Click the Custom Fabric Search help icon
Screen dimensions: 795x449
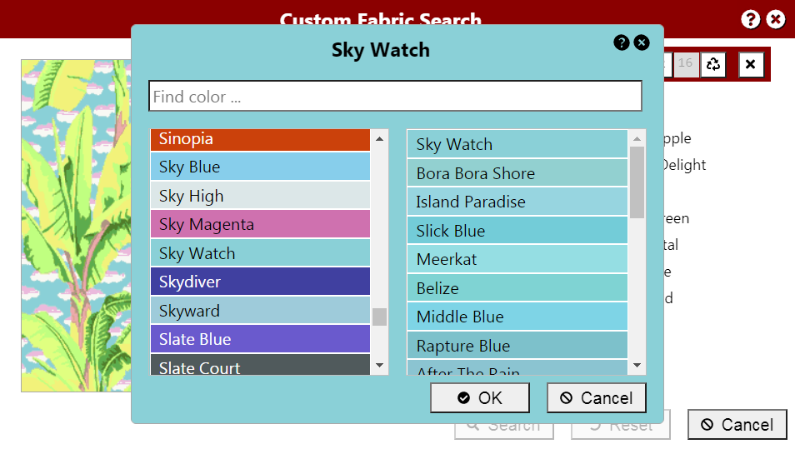(x=750, y=19)
